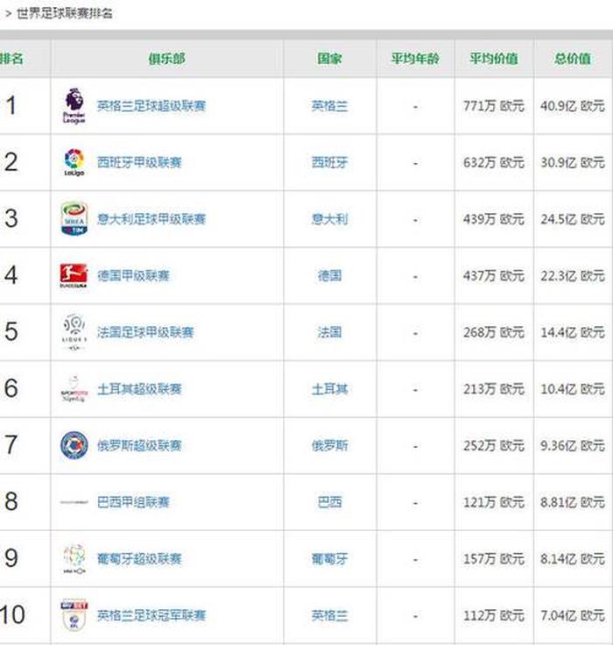Click the Ligue 1 logo icon
This screenshot has height=645, width=613.
(74, 332)
